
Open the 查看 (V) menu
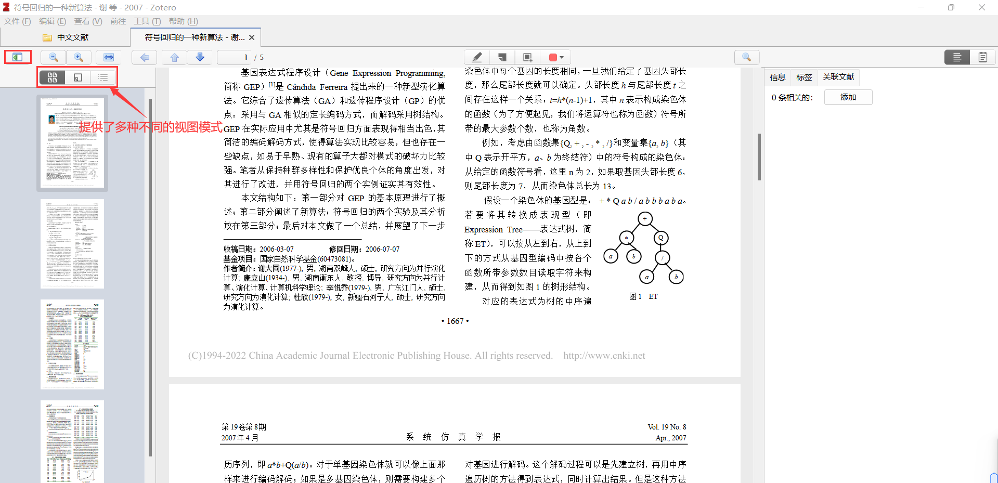88,21
